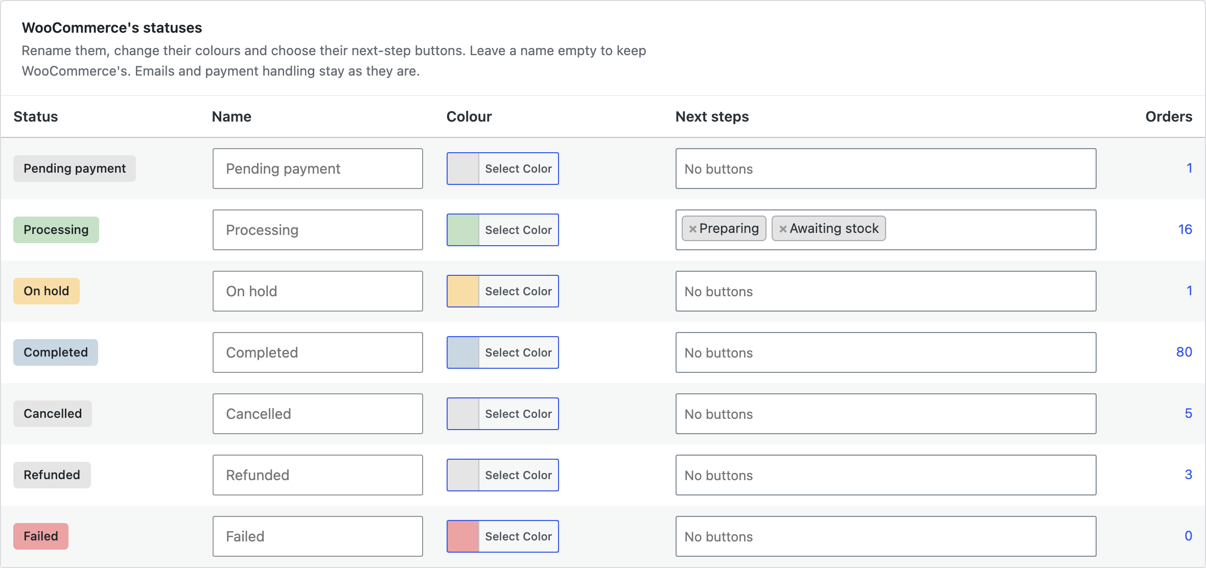Focus the On hold name field
Screen dimensions: 1206x568
point(318,291)
